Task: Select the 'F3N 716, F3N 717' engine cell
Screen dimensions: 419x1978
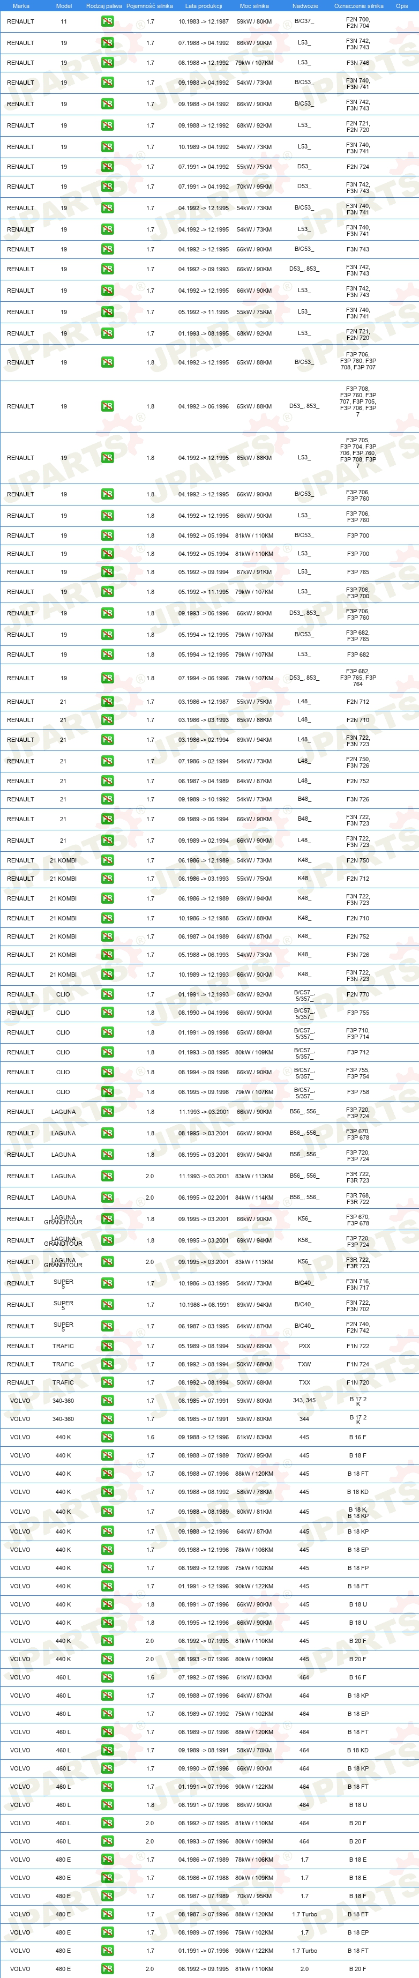Action: pos(357,1284)
